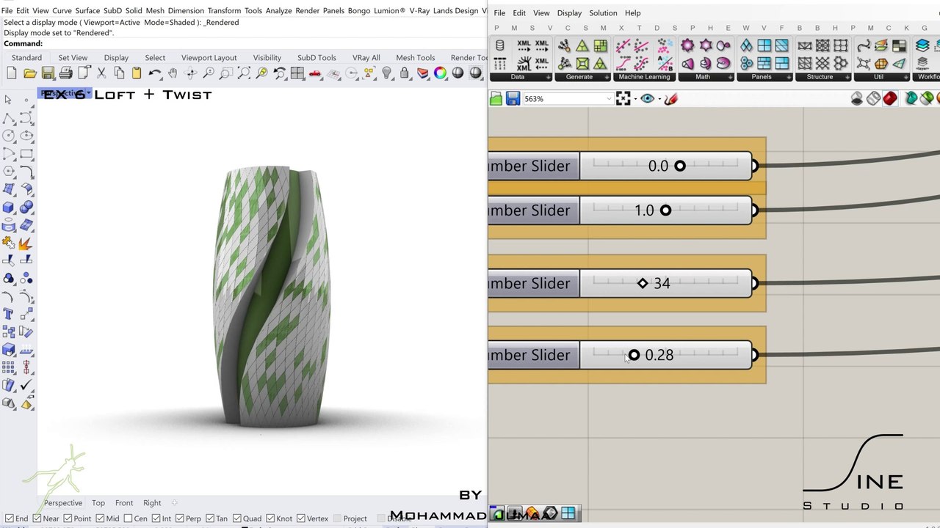The height and width of the screenshot is (528, 940).
Task: Open the Solution menu in Grasshopper
Action: (x=603, y=12)
